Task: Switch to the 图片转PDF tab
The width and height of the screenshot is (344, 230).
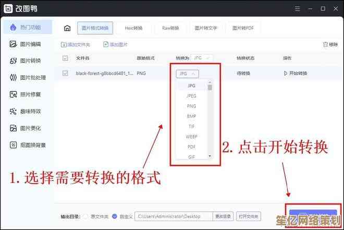Action: [x=243, y=28]
